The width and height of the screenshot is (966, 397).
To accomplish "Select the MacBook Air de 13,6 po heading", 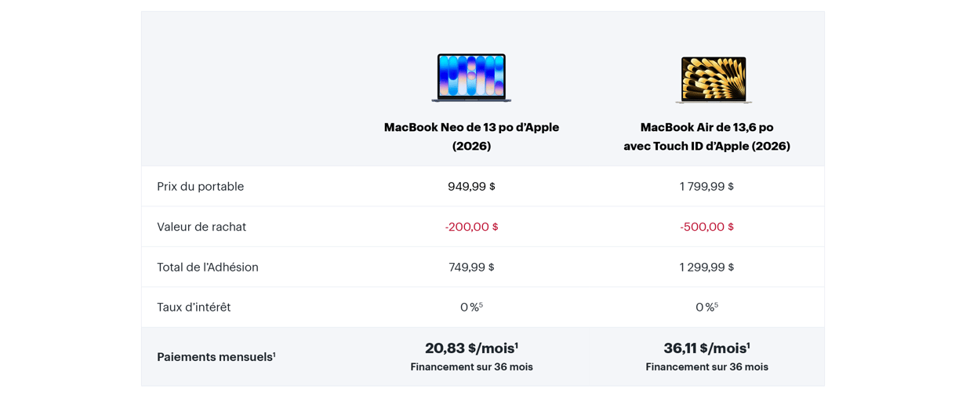I will [706, 137].
